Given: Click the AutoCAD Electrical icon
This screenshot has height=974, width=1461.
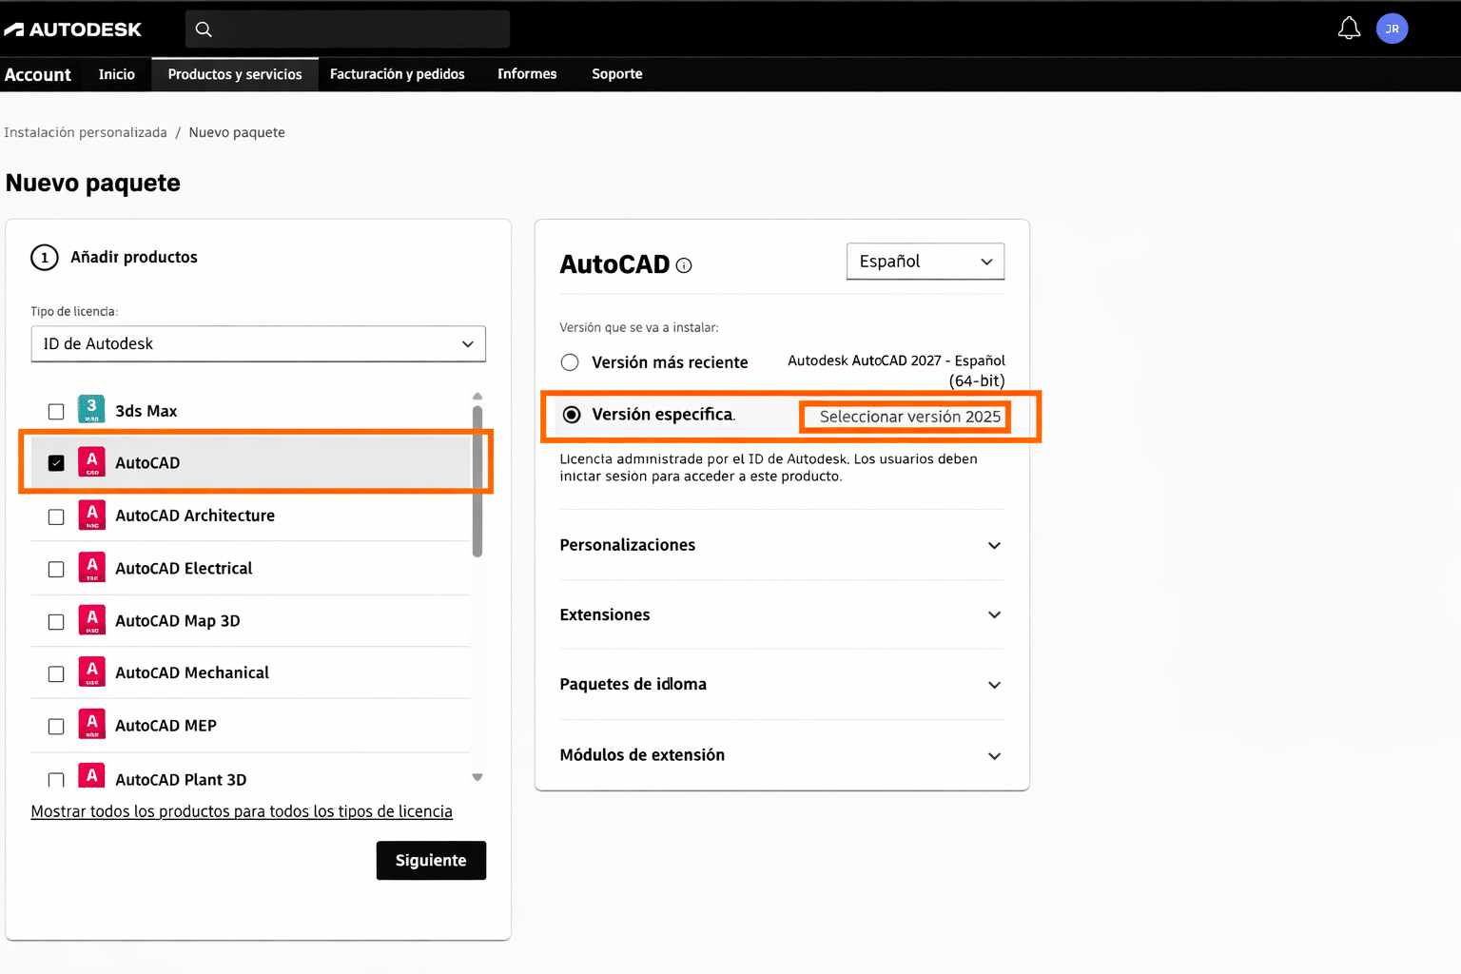Looking at the screenshot, I should (91, 567).
